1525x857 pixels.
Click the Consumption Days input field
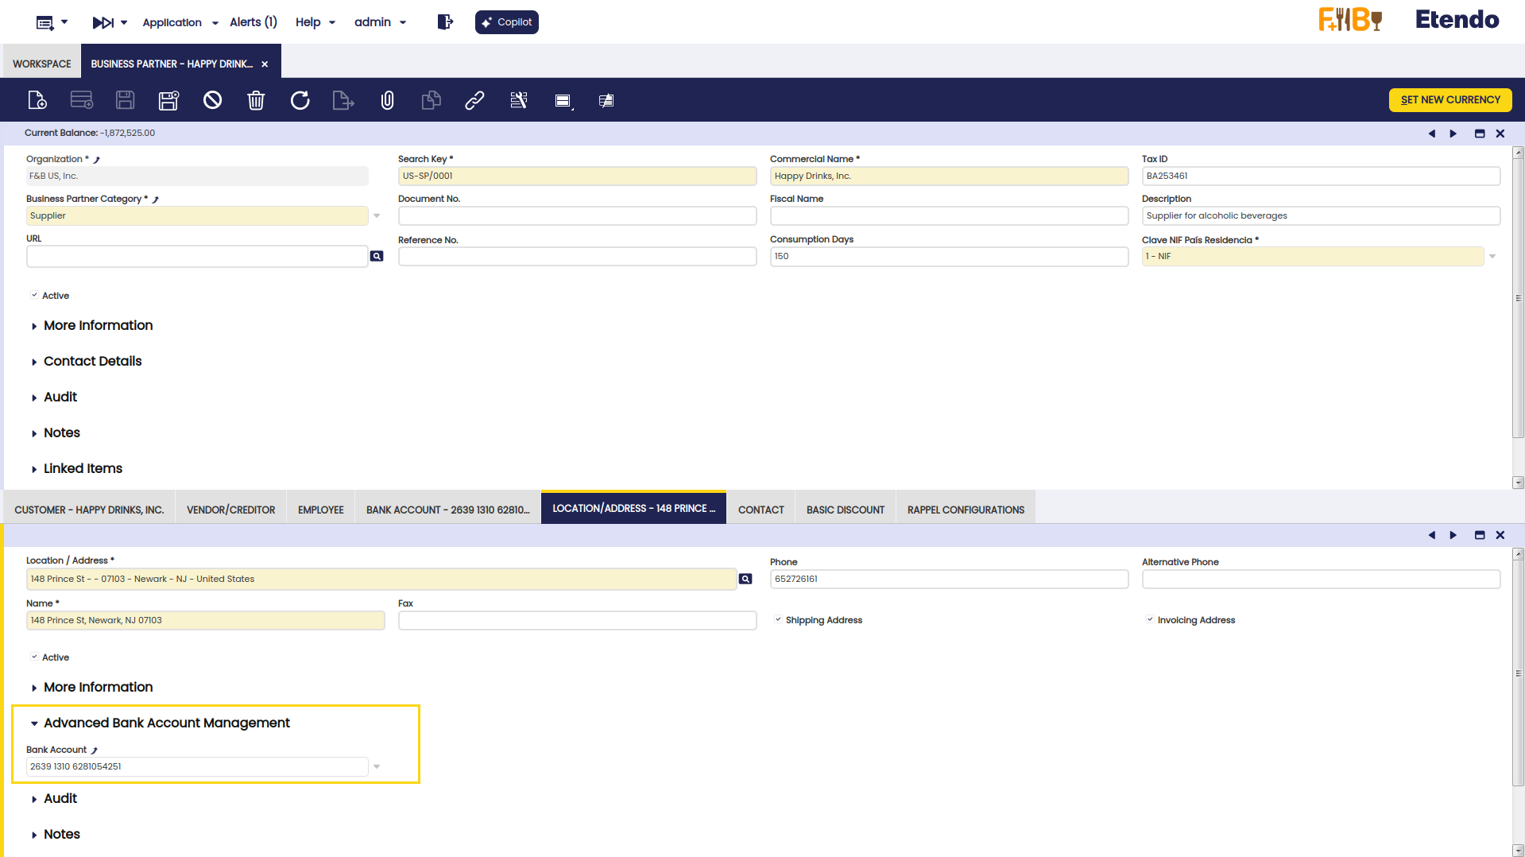[x=949, y=256]
